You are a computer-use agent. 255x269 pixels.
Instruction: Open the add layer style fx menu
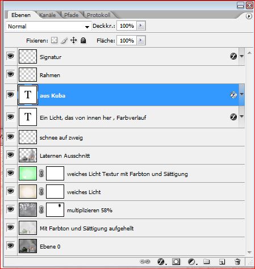(162, 262)
